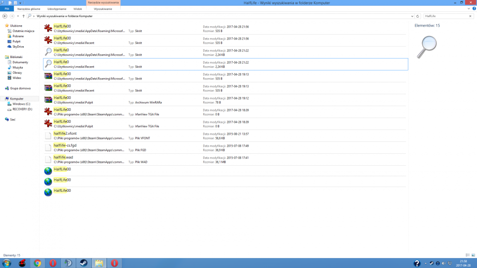
Task: Refresh the search results
Action: (418, 16)
